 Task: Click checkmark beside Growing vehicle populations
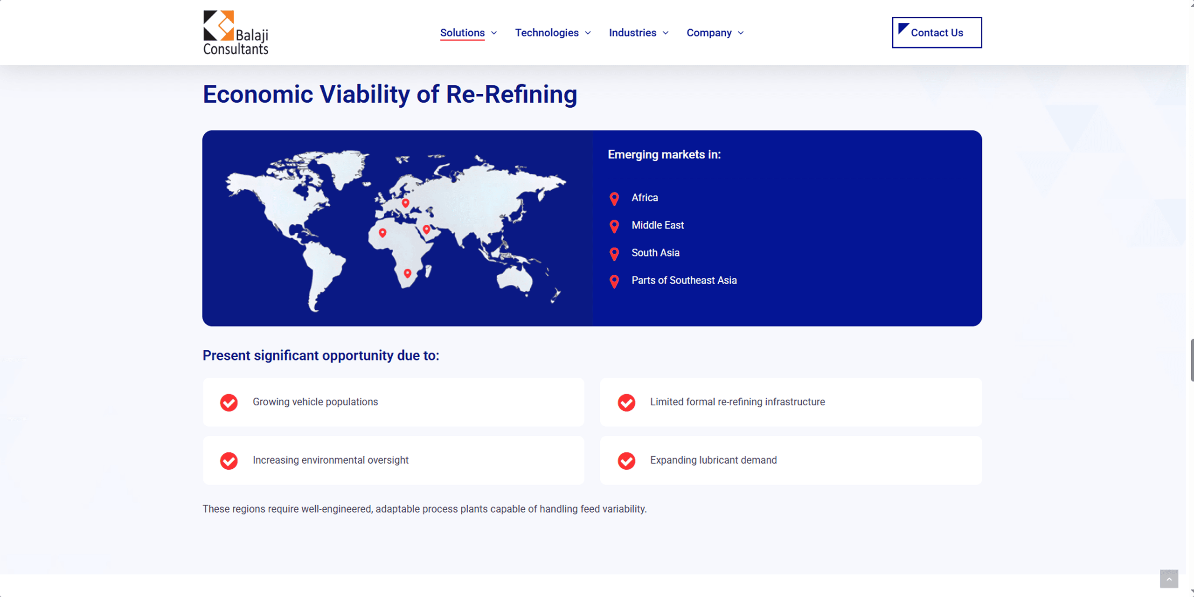[229, 403]
